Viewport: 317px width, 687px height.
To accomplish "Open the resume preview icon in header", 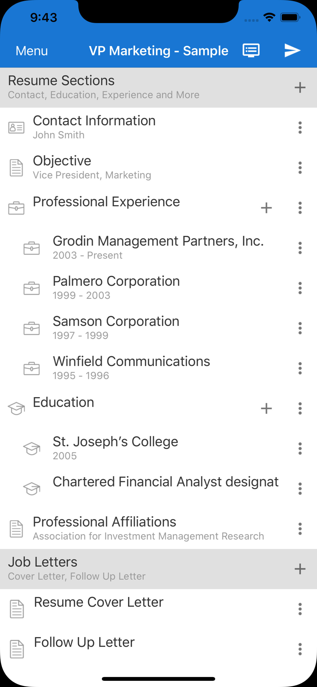I will click(251, 50).
